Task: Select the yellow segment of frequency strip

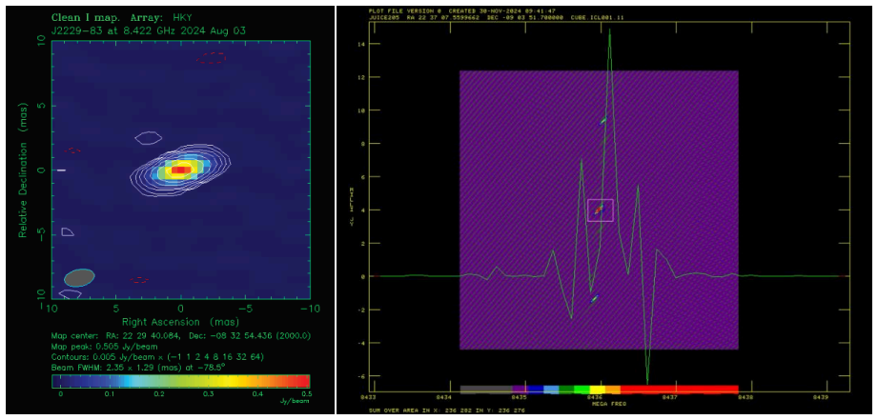Action: (598, 390)
